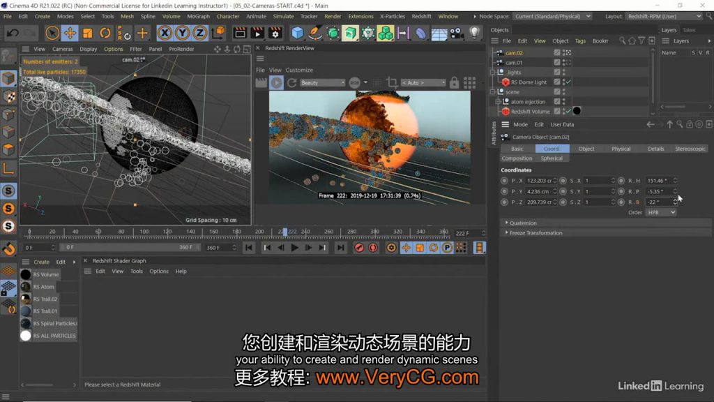Open the Beauty AOV dropdown
This screenshot has width=714, height=402.
[x=322, y=82]
